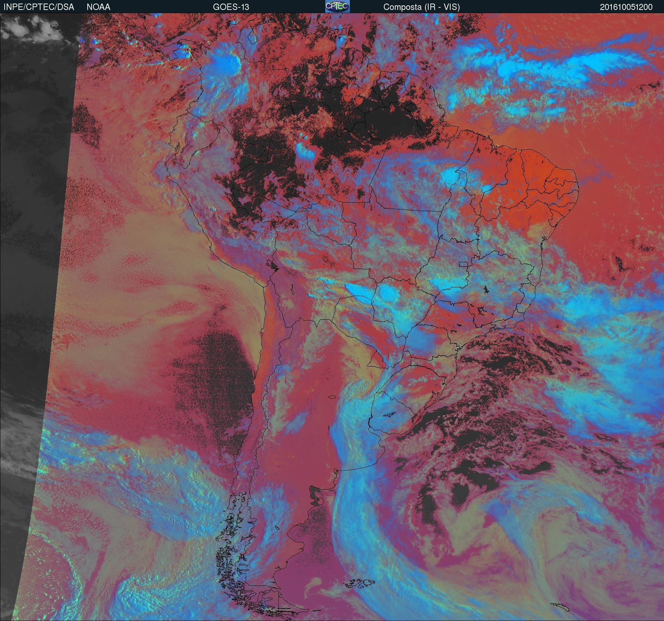
Task: Click the NOAA label in the header
Action: pos(98,7)
